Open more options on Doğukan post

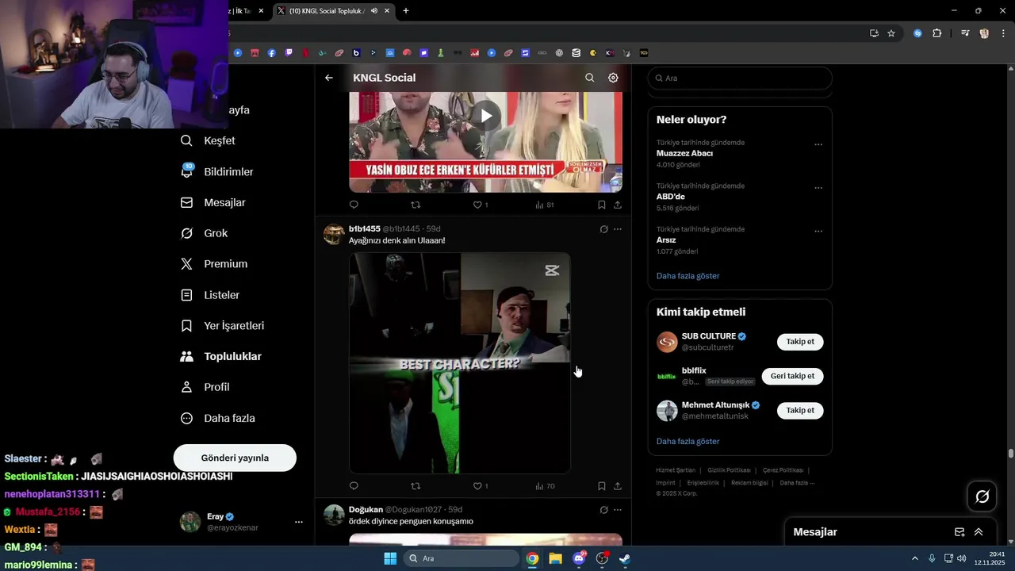tap(618, 510)
